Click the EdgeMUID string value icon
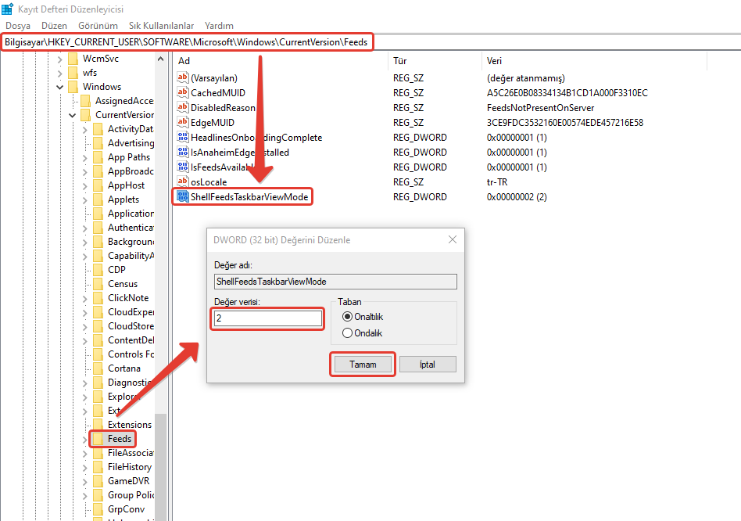The width and height of the screenshot is (741, 521). (183, 123)
